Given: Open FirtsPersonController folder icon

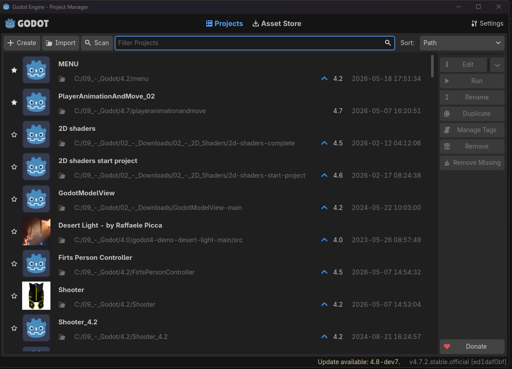Looking at the screenshot, I should pos(62,273).
